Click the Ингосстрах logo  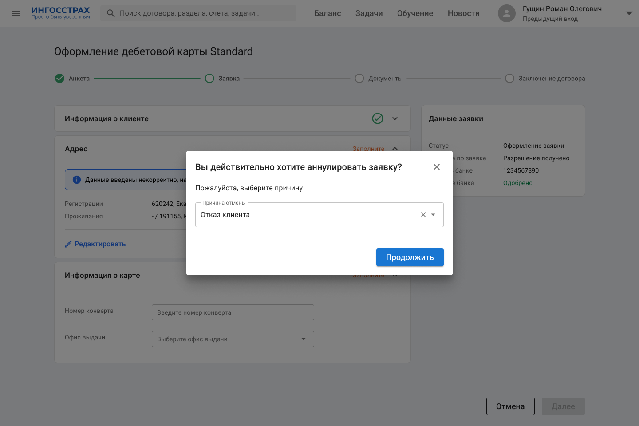click(x=61, y=13)
